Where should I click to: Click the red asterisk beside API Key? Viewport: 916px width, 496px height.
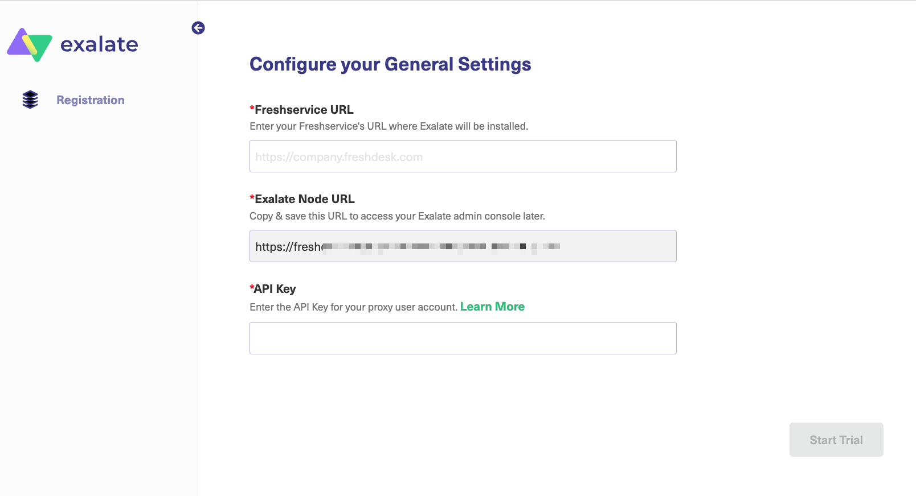tap(252, 287)
